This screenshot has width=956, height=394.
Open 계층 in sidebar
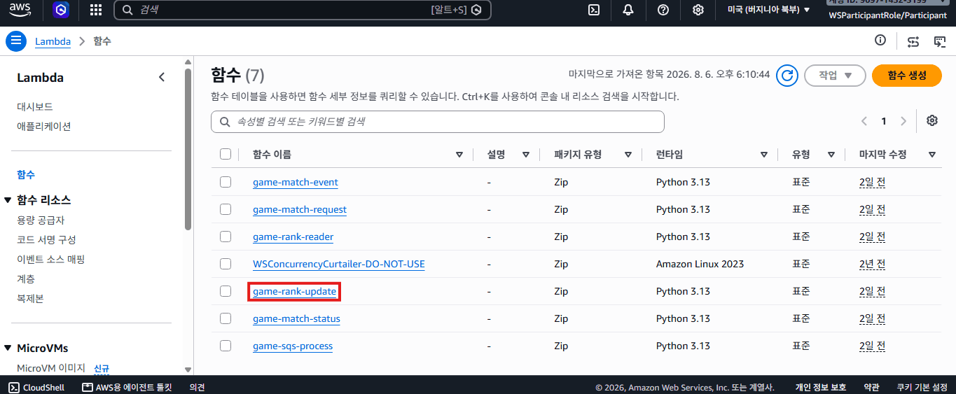(26, 279)
